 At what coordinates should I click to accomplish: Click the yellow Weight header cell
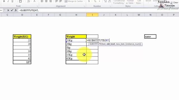point(76,36)
